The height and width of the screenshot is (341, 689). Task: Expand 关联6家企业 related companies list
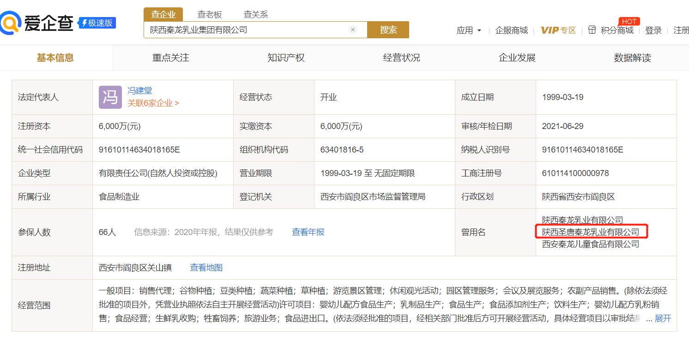click(x=151, y=103)
